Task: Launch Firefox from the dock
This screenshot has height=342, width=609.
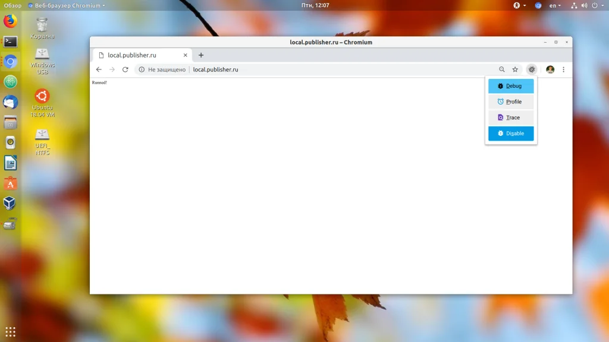Action: click(x=11, y=21)
